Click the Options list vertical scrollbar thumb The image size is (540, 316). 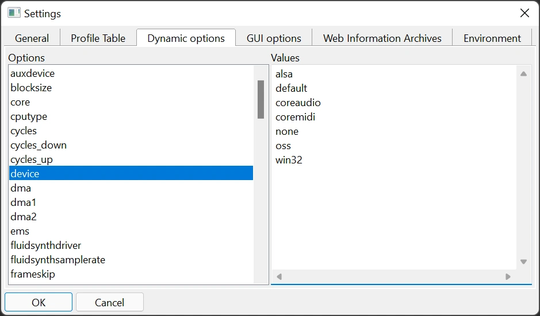tap(261, 99)
